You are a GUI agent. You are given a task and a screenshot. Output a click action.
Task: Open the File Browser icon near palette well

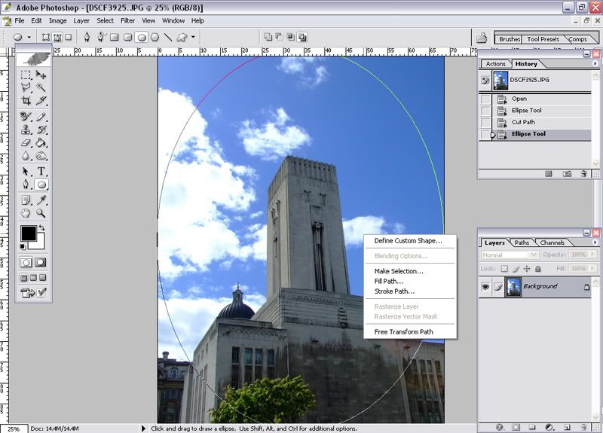tap(482, 38)
